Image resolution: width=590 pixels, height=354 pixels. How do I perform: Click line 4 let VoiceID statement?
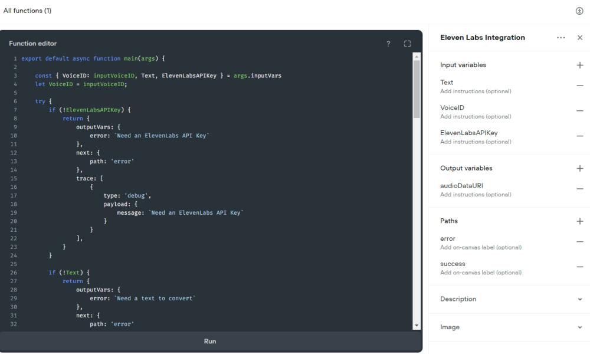pos(81,84)
